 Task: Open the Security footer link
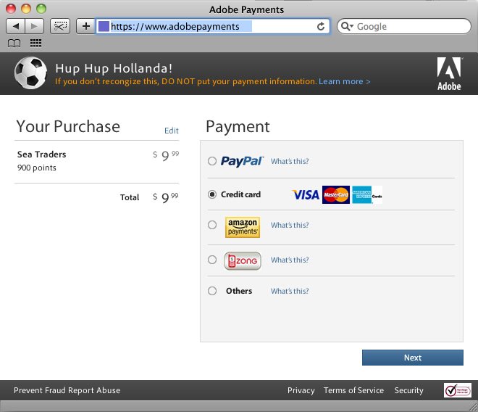(408, 390)
